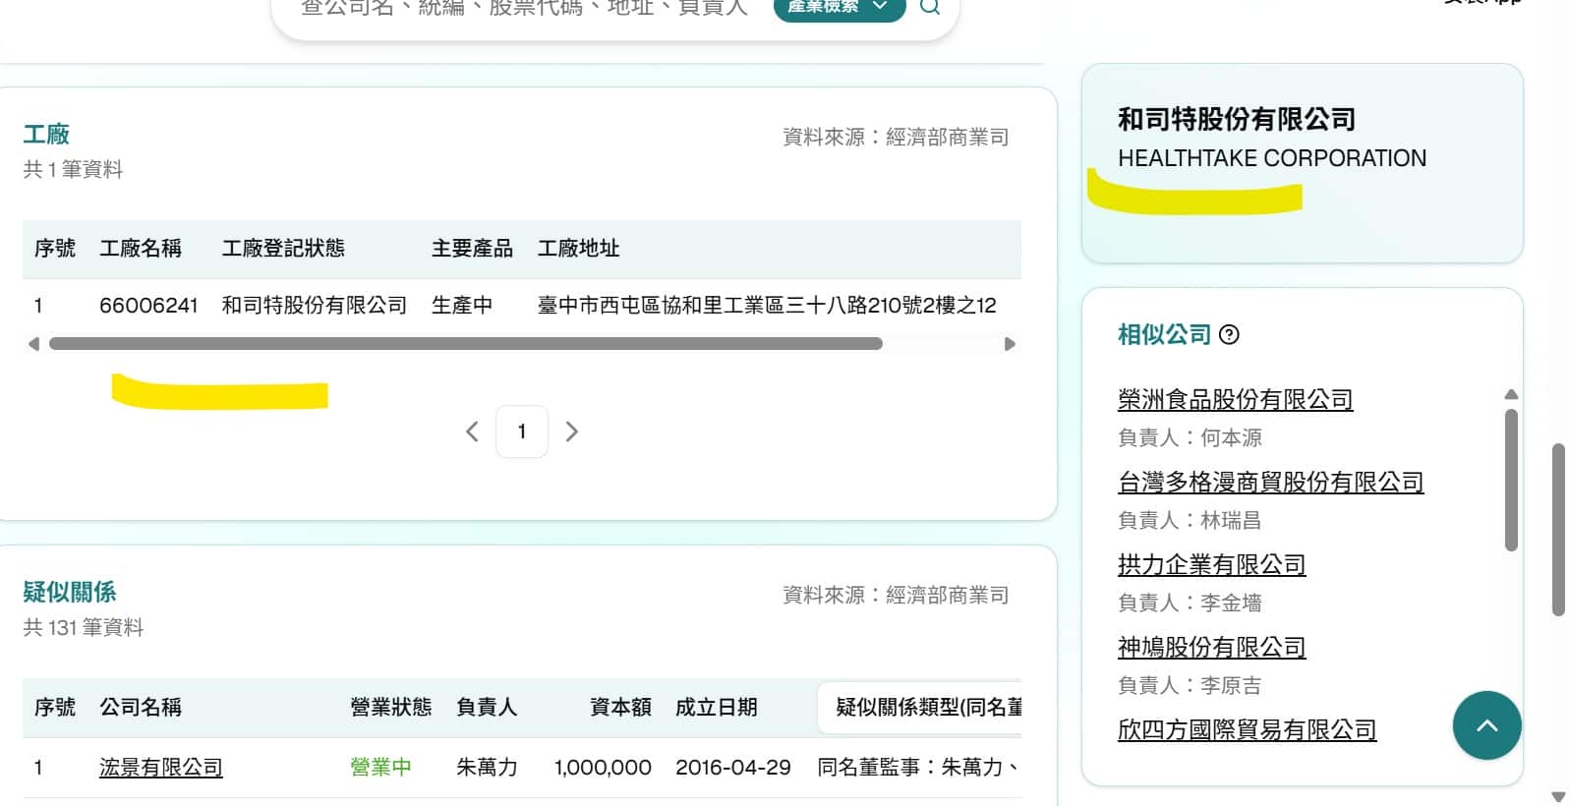1569x806 pixels.
Task: Open 神鳩股份有限公司 link
Action: coord(1211,648)
